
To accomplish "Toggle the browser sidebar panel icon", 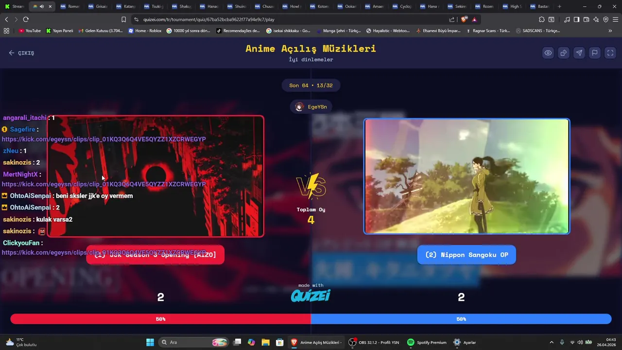I will (x=576, y=19).
